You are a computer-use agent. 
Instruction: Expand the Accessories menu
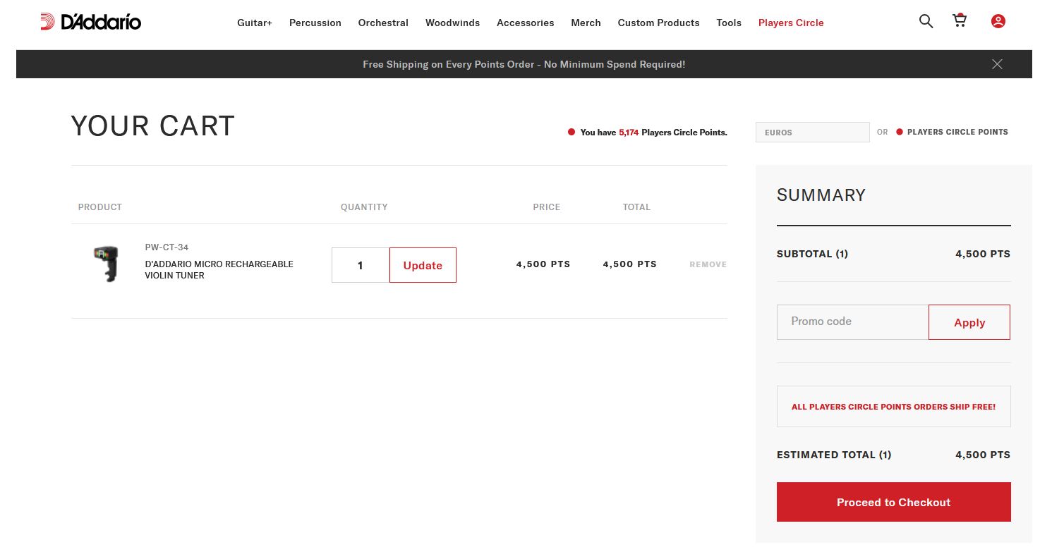(525, 23)
